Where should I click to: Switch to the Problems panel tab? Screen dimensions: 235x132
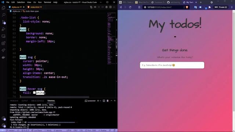14,101
